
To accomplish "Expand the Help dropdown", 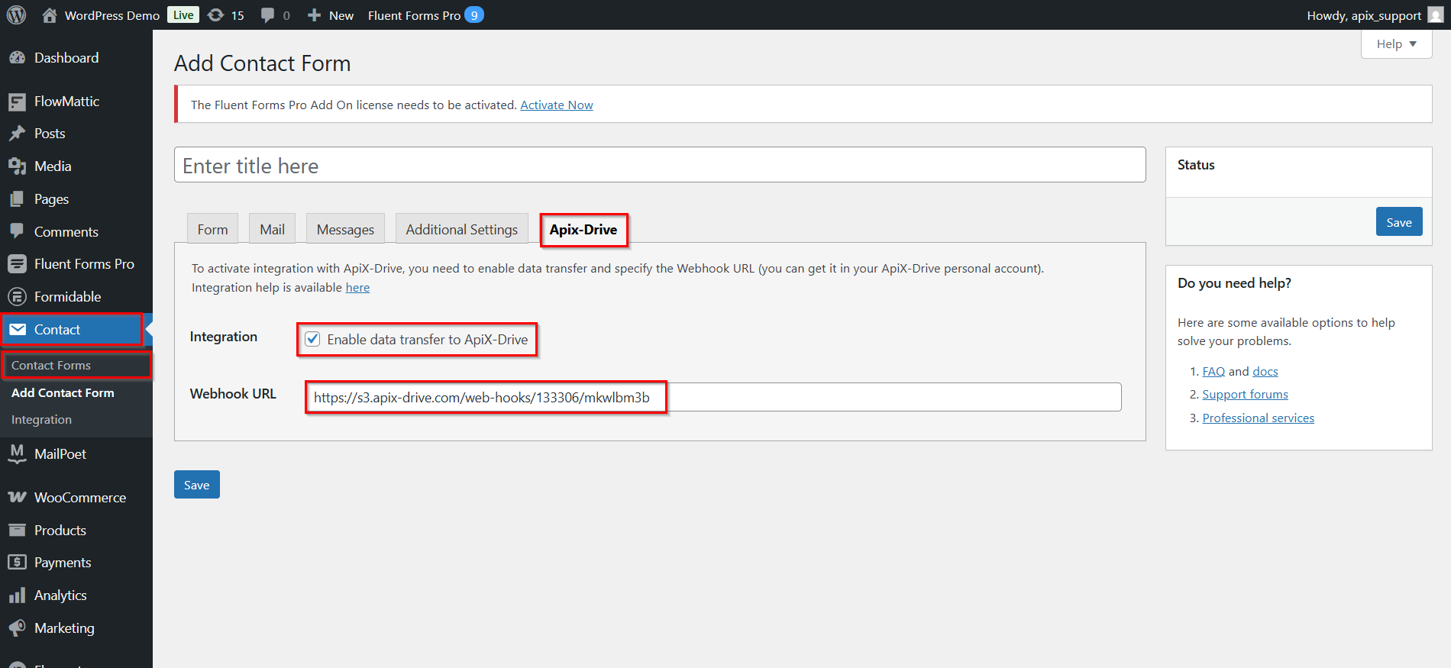I will [x=1396, y=44].
